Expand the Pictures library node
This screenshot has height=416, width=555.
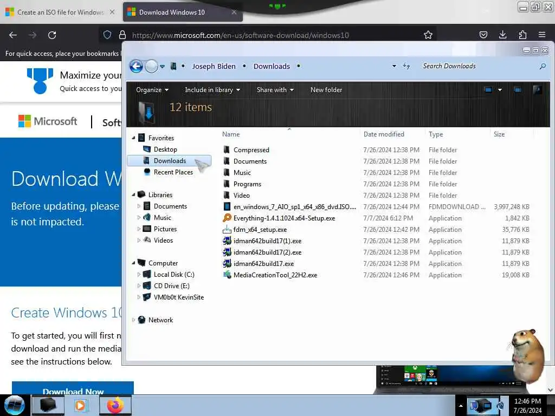(139, 229)
